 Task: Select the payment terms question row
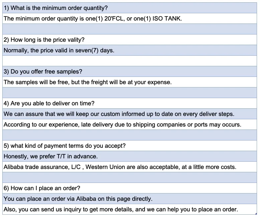pos(130,146)
